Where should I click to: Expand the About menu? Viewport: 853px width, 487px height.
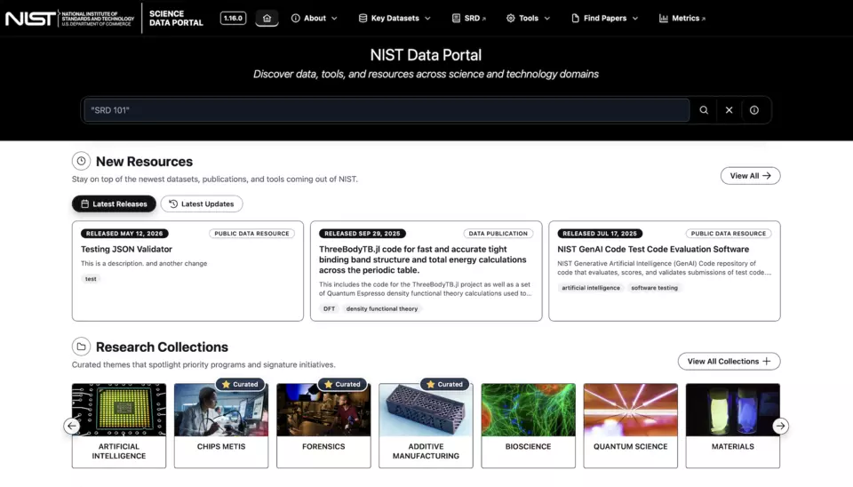coord(314,18)
